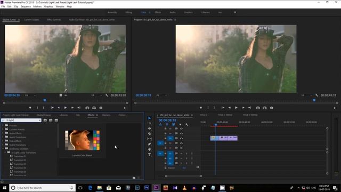341x192 pixels.
Task: Toggle lock on top video track
Action: (x=166, y=129)
